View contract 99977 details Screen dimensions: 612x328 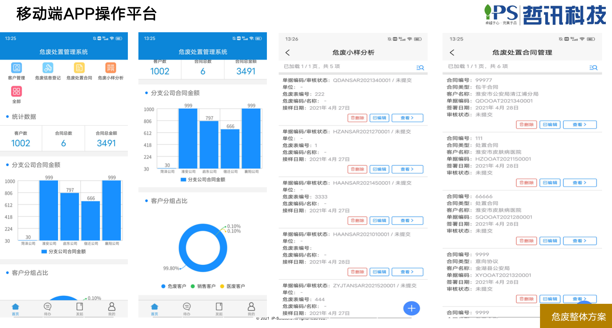point(580,125)
